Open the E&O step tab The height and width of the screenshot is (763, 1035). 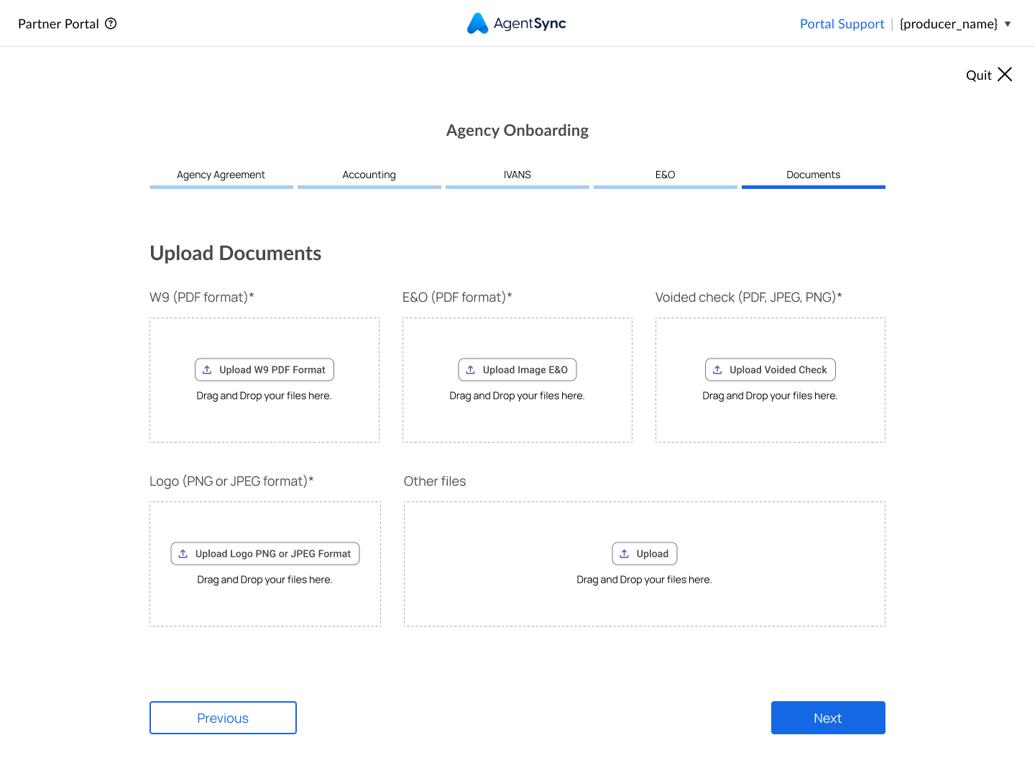click(665, 175)
